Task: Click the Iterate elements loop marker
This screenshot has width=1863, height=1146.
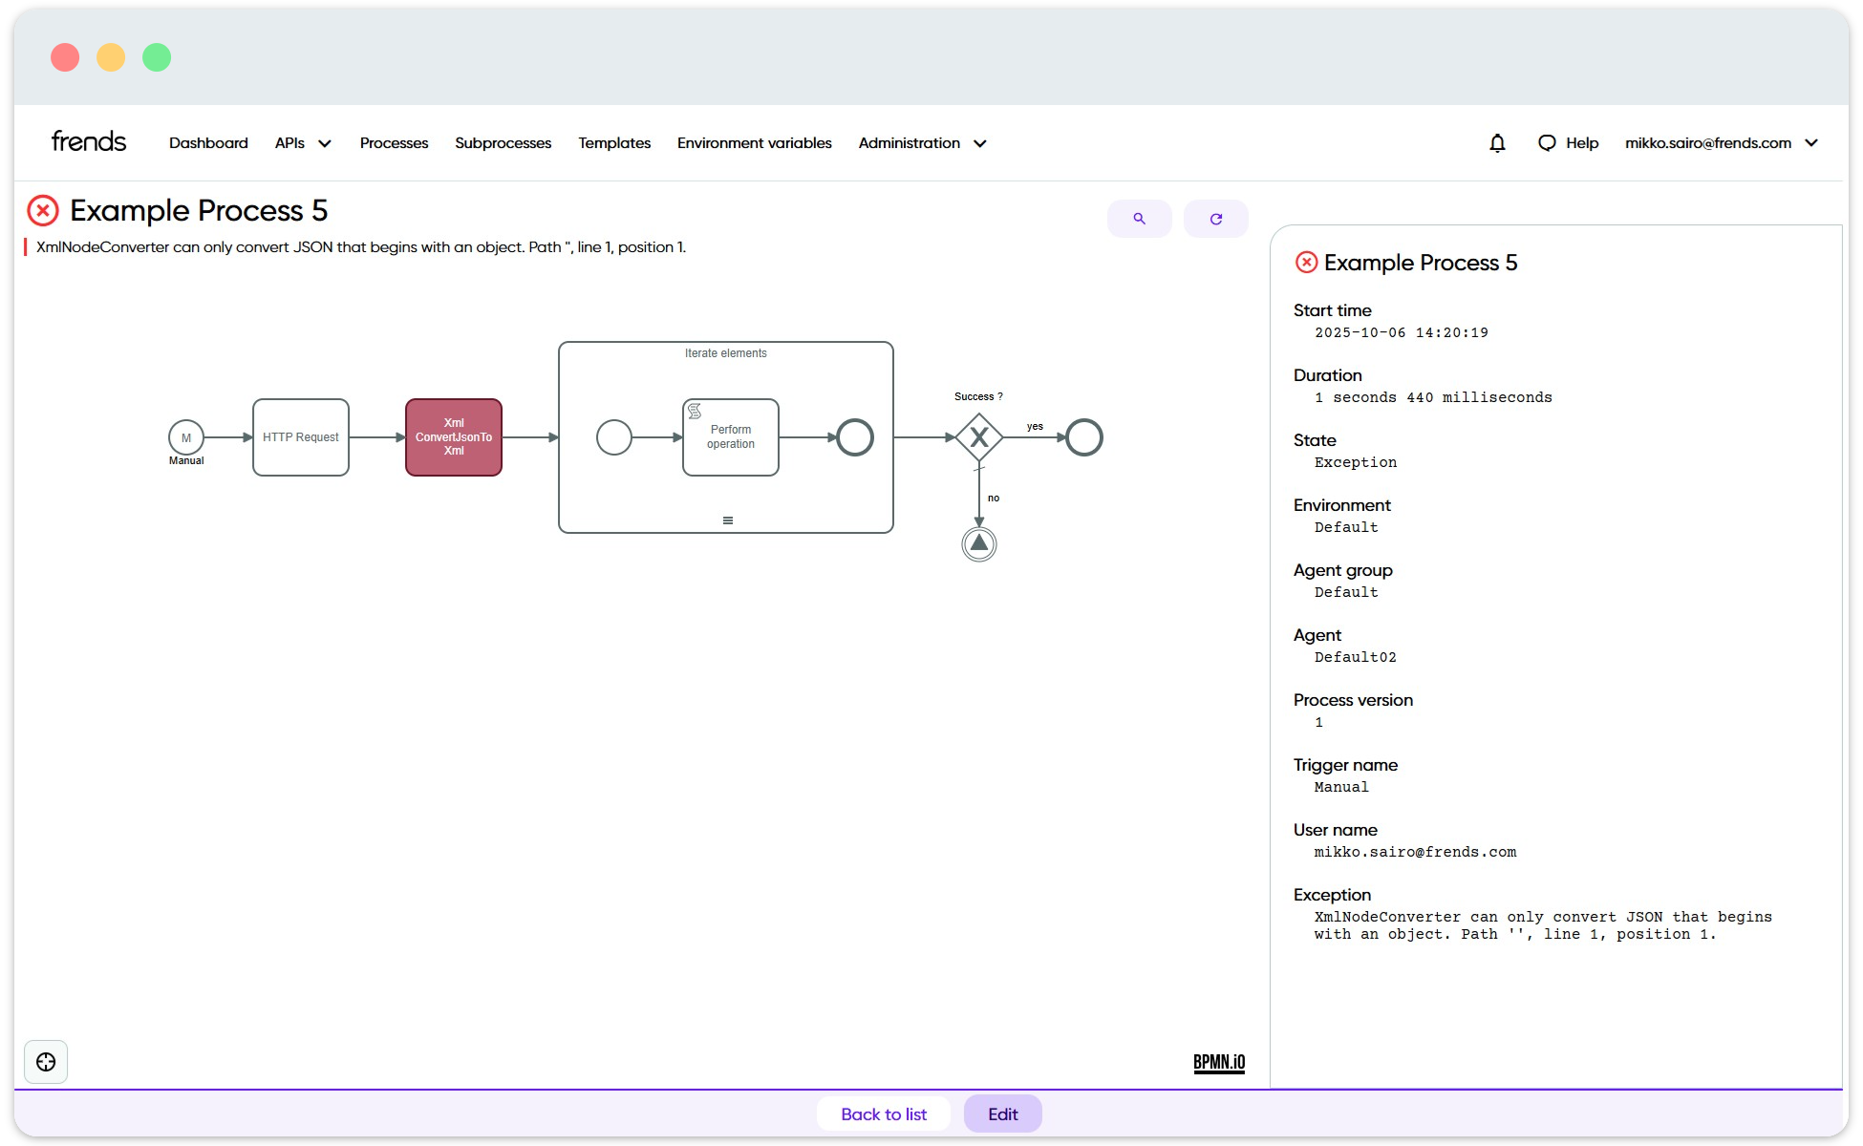Action: (x=728, y=520)
